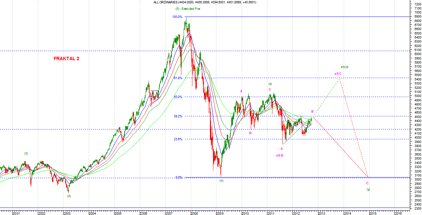The width and height of the screenshot is (422, 215).
Task: Click the magenta alt C projection label
Action: pos(338,73)
